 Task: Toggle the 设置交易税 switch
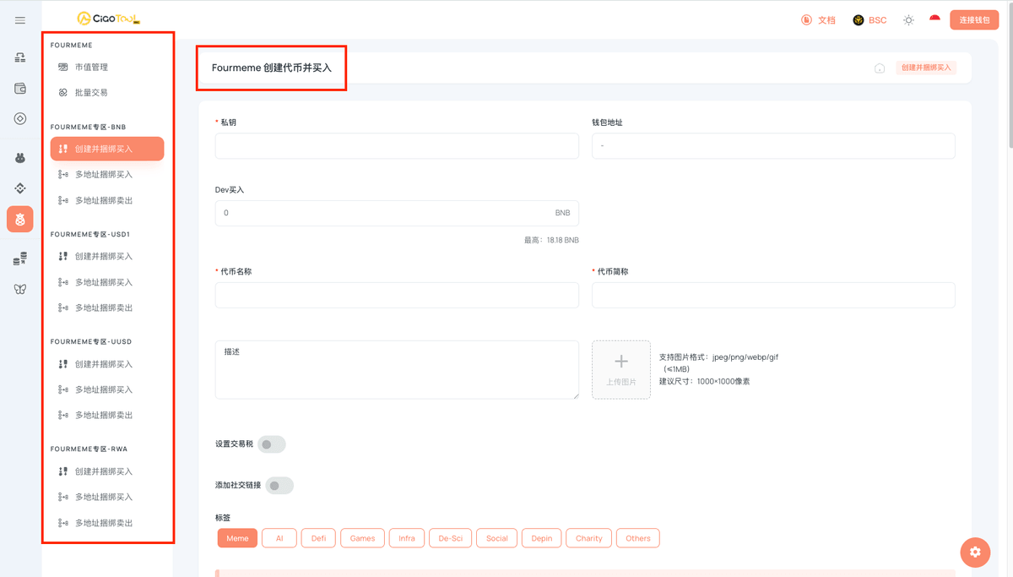tap(272, 444)
